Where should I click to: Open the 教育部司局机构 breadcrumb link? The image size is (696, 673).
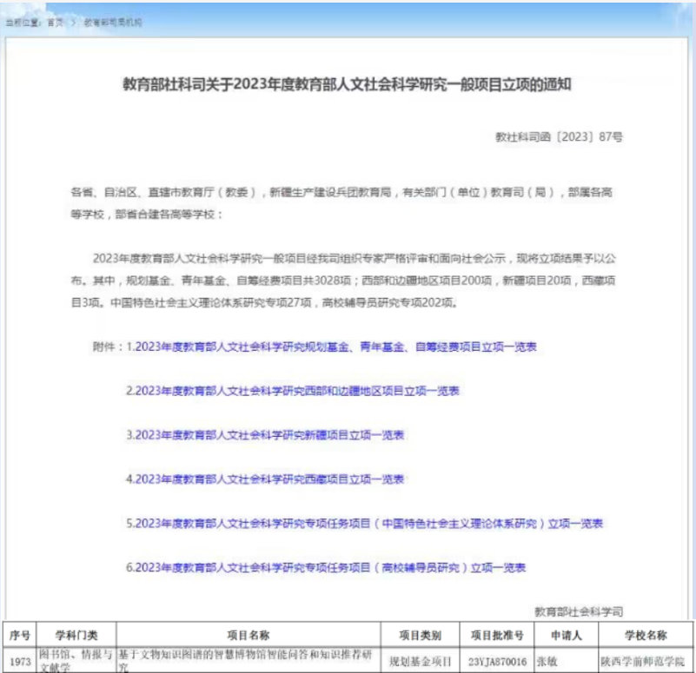click(112, 23)
